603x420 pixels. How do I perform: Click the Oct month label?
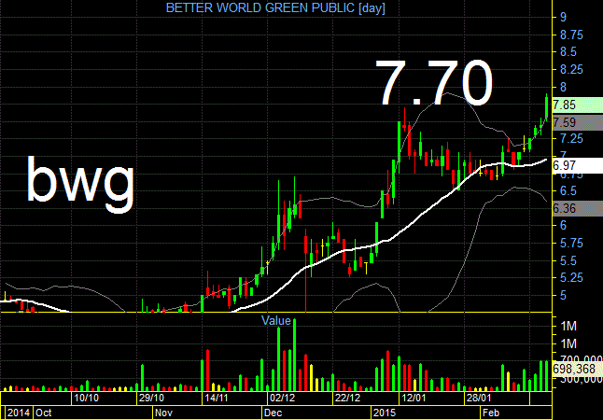click(44, 413)
